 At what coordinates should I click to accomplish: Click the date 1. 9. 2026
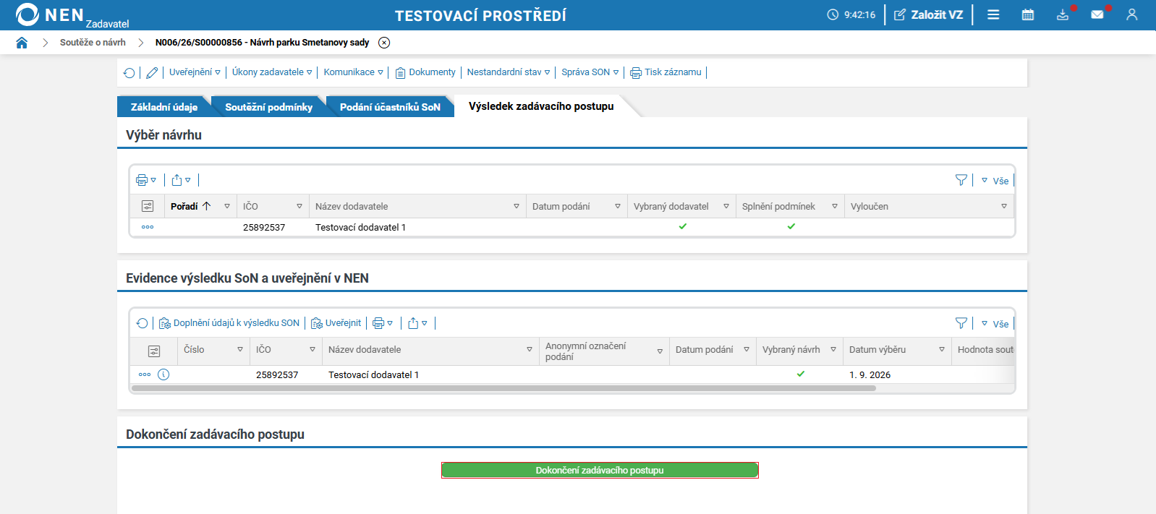(870, 374)
